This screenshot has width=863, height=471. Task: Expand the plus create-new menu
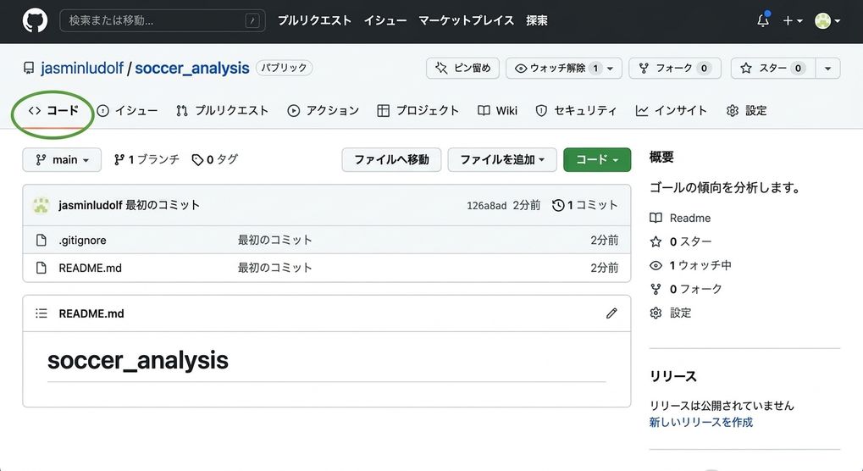793,21
